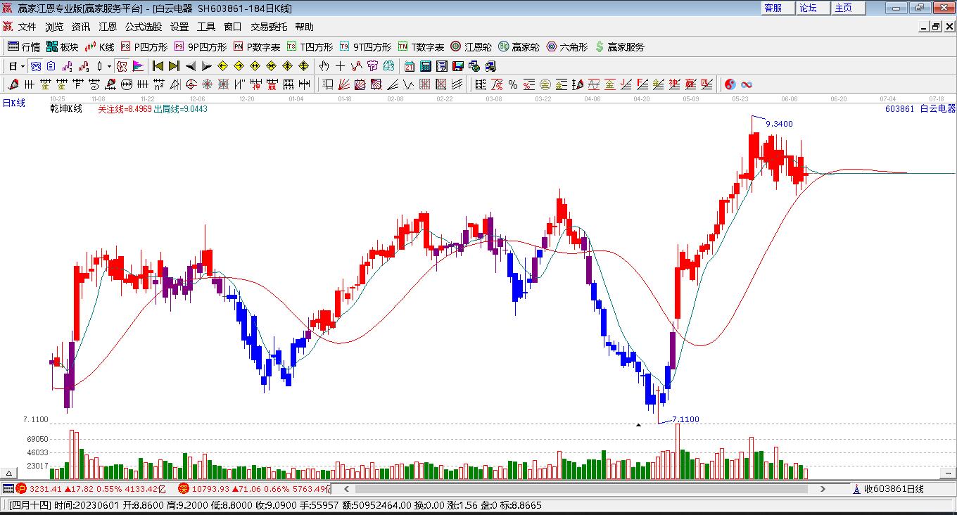Open the calendar date icon

(410, 66)
